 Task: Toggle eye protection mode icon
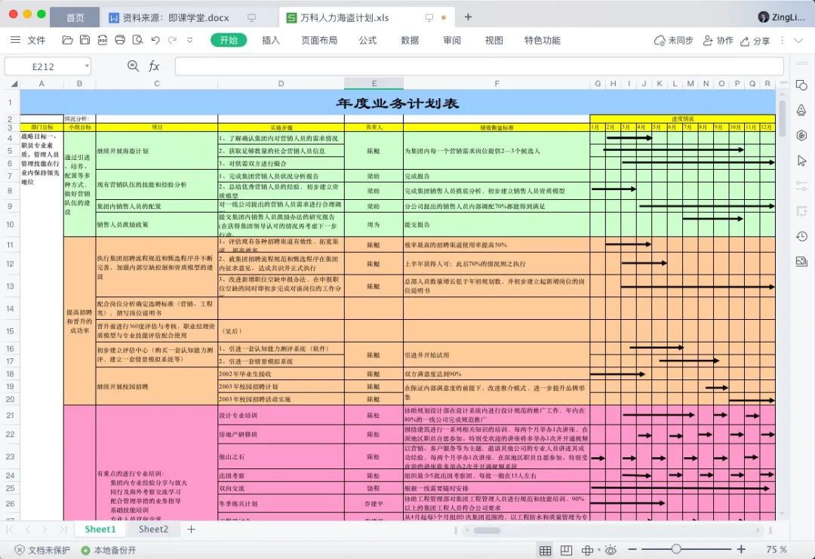pyautogui.click(x=610, y=550)
